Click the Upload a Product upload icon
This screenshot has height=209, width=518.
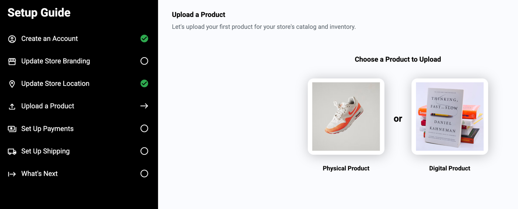tap(12, 107)
